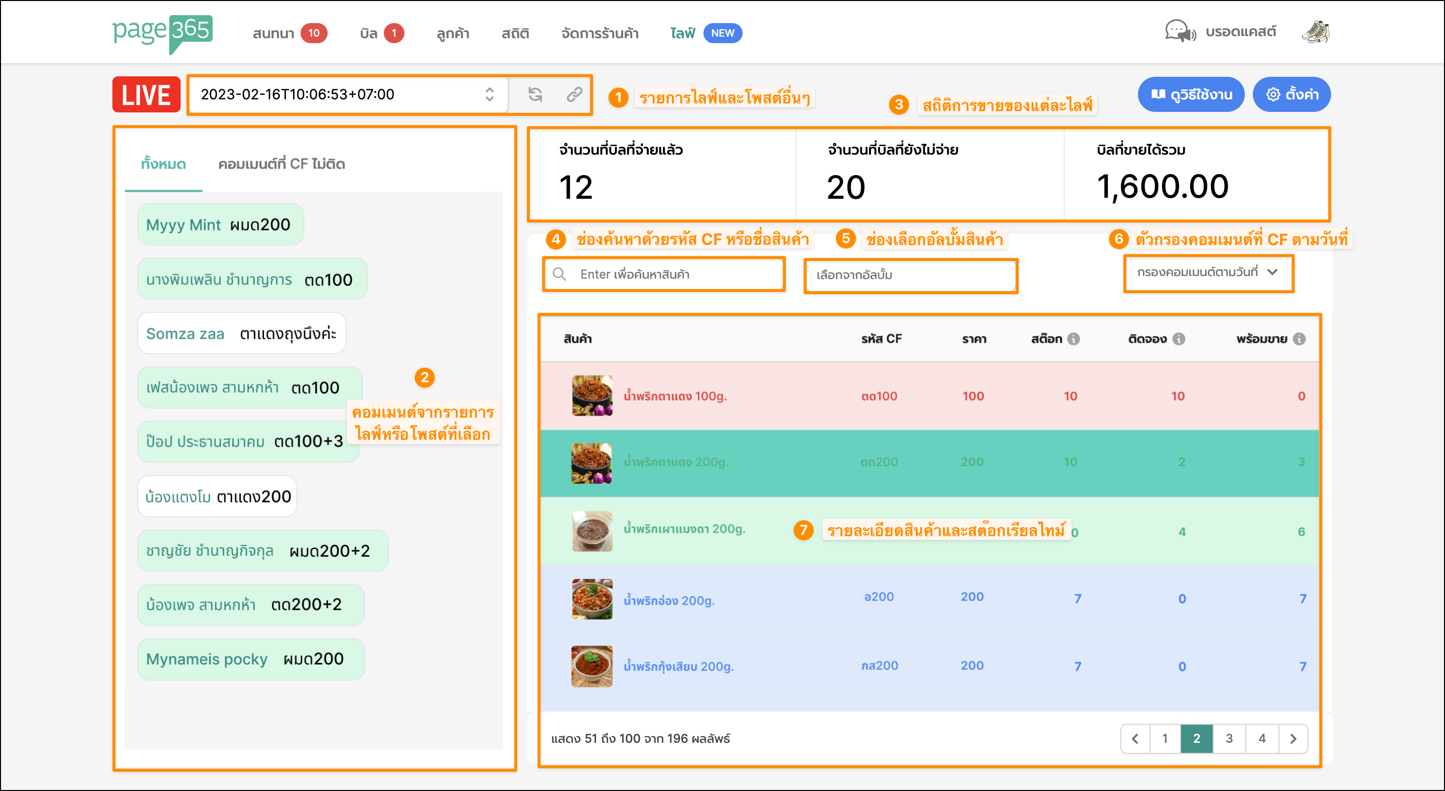This screenshot has height=791, width=1445.
Task: Click next page arrow in pagination
Action: tap(1293, 738)
